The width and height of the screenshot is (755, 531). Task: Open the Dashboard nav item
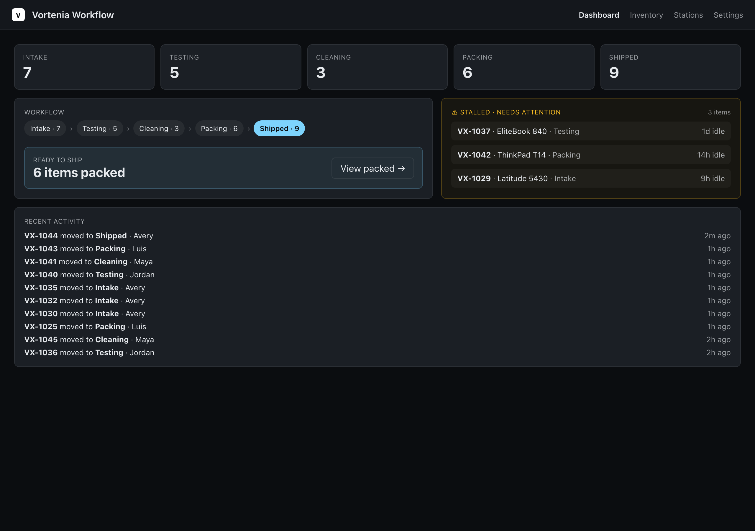(599, 15)
